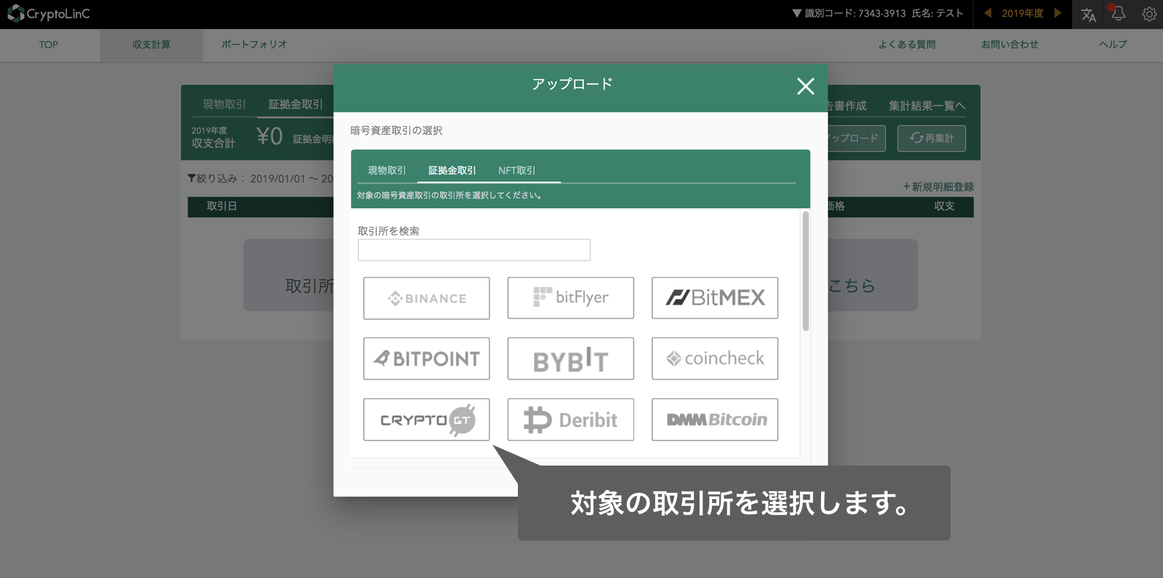Open 集計結果一覧へ link
This screenshot has height=578, width=1163.
927,106
